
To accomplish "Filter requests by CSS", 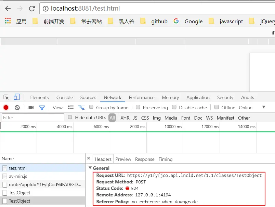I will 145,118.
